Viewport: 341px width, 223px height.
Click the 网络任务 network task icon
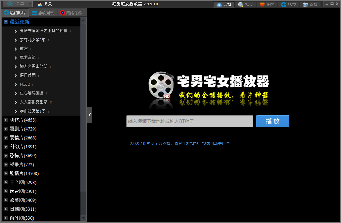pyautogui.click(x=63, y=13)
